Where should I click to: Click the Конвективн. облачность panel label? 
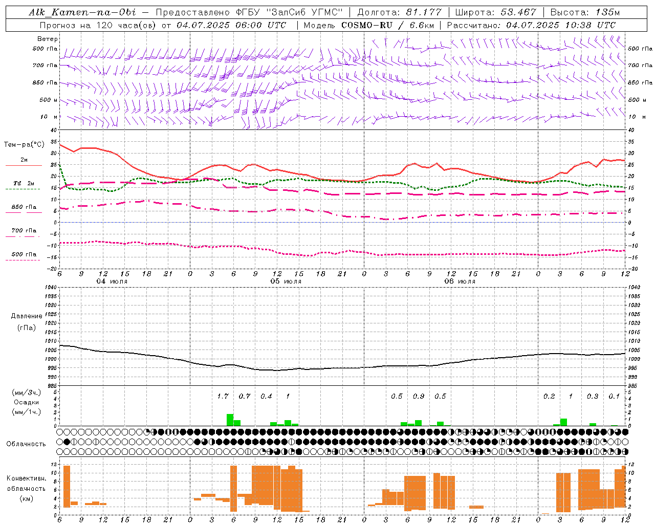(27, 484)
